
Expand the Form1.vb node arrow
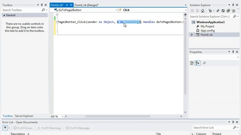(x=192, y=35)
